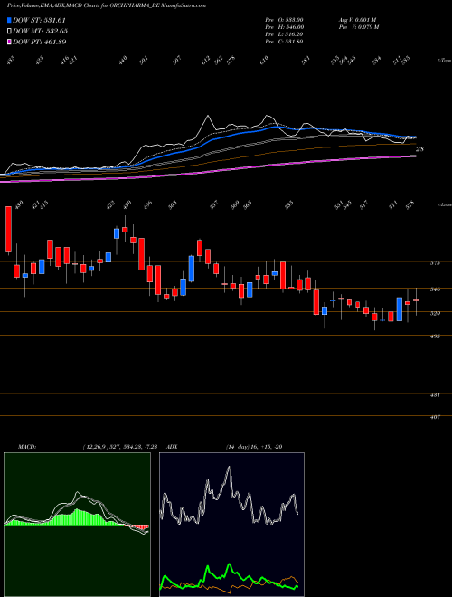The height and width of the screenshot is (597, 452).
Task: Click the '<-Tops' label at right edge
Action: coord(445,60)
